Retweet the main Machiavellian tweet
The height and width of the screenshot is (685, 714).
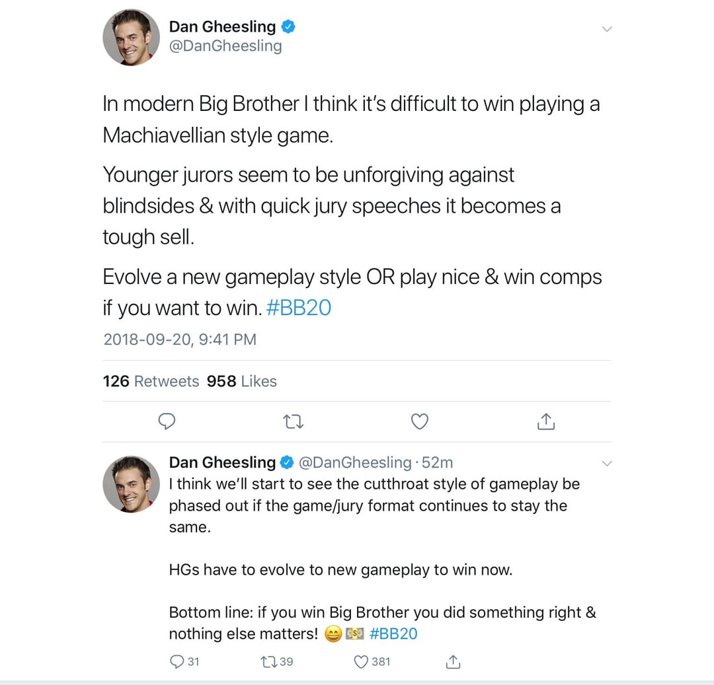tap(294, 421)
